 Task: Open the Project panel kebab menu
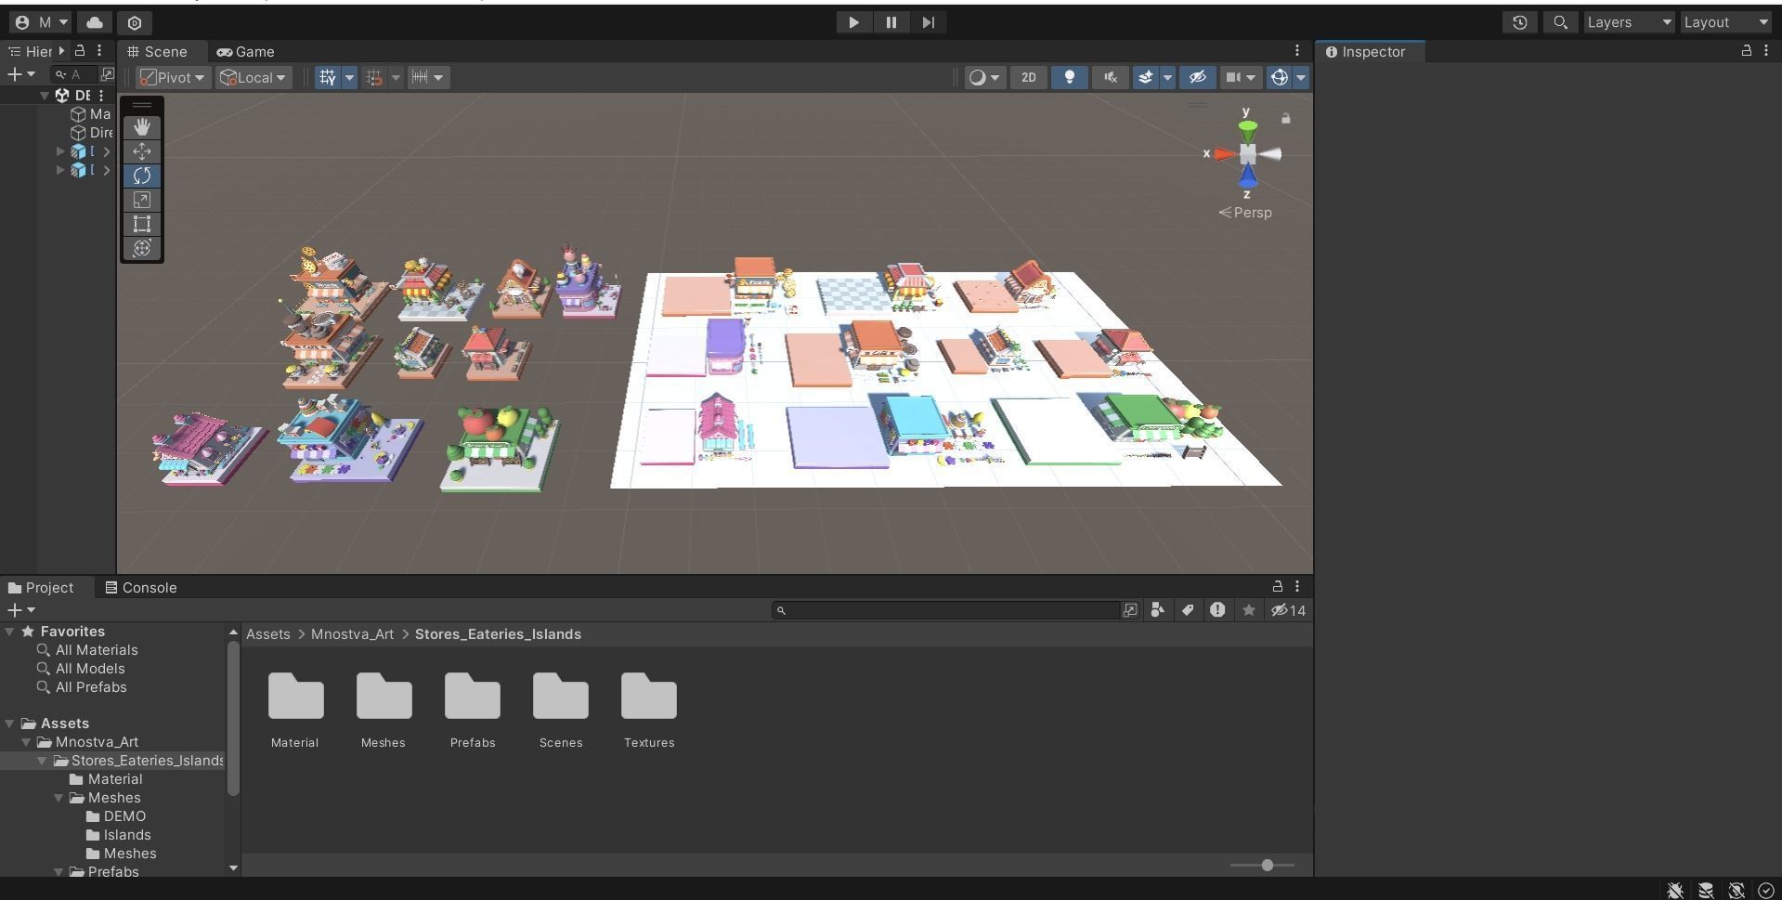tap(1297, 587)
